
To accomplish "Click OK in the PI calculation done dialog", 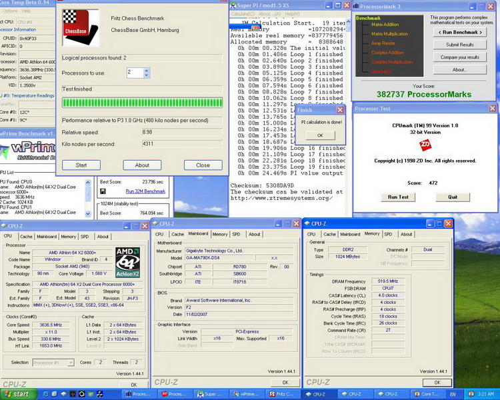I will click(x=321, y=135).
